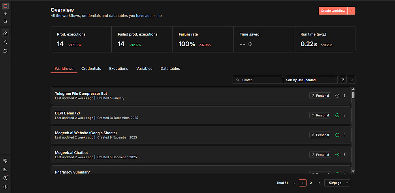Click the Create workflow button
The image size is (395, 193).
[333, 11]
